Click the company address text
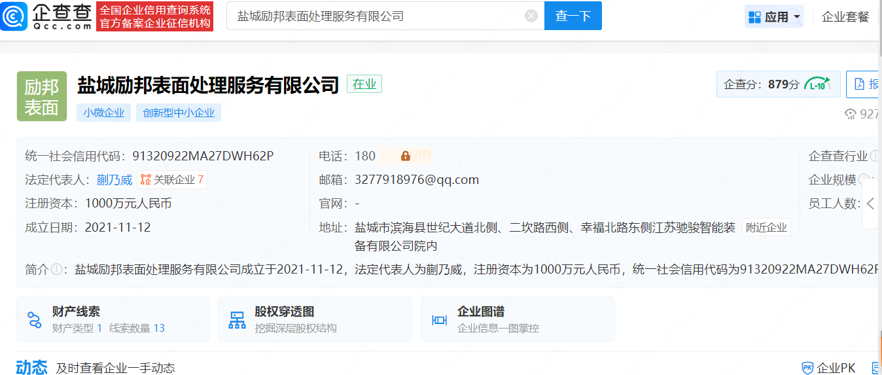Image resolution: width=882 pixels, height=375 pixels. click(545, 237)
